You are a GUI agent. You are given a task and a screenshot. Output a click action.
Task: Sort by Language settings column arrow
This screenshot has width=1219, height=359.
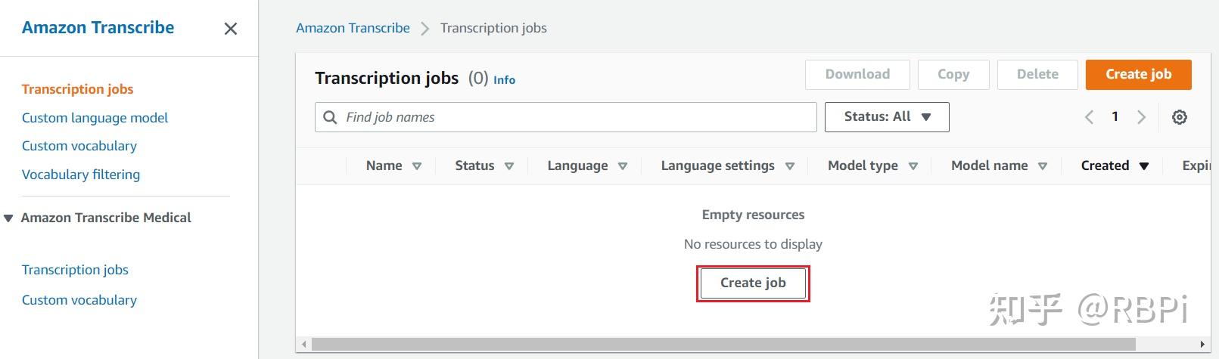point(789,166)
